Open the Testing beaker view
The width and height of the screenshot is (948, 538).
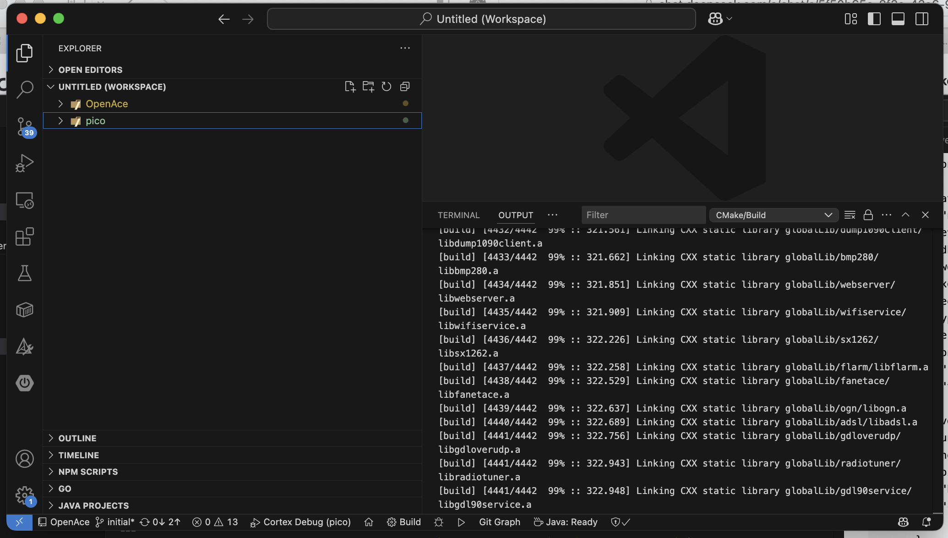pyautogui.click(x=25, y=274)
